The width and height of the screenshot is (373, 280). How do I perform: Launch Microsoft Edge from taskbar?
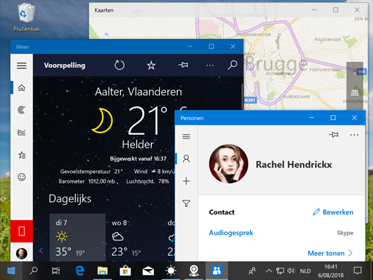point(80,270)
